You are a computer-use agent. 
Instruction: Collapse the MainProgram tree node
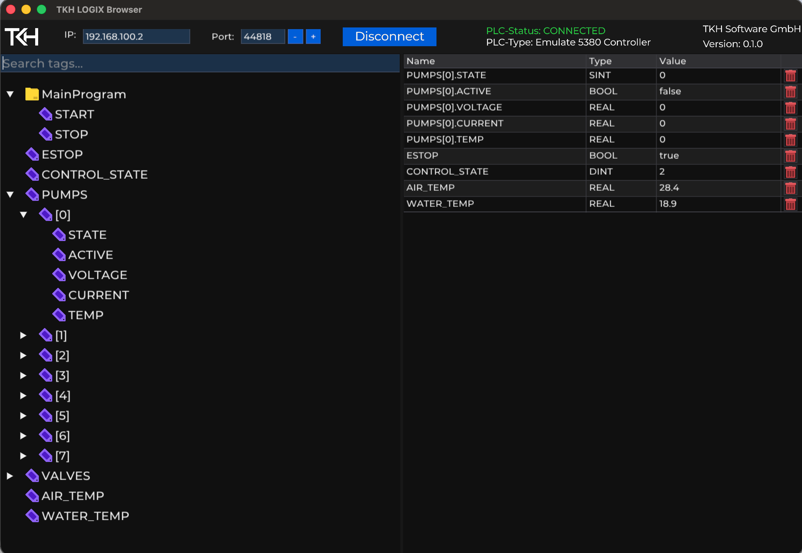10,94
